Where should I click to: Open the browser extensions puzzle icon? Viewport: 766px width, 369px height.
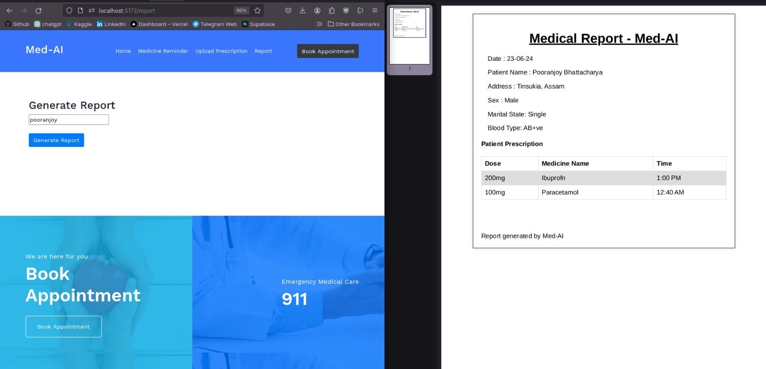tap(332, 11)
